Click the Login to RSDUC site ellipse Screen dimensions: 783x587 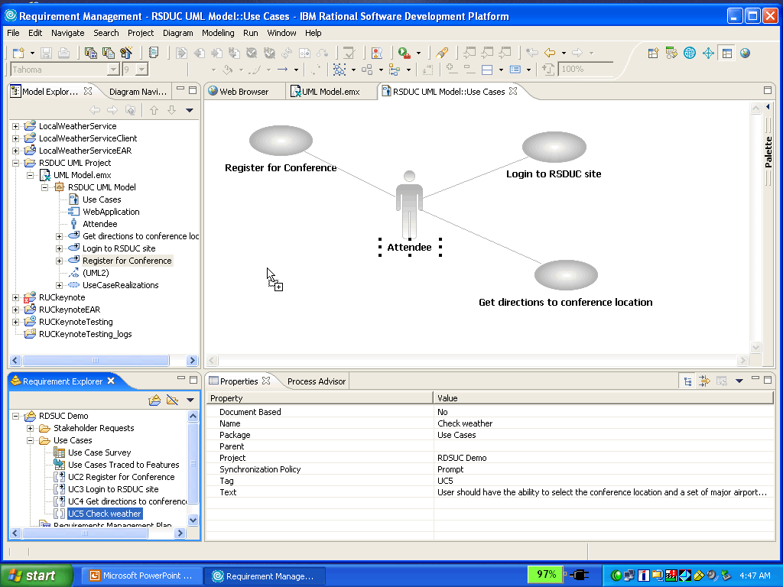[554, 147]
